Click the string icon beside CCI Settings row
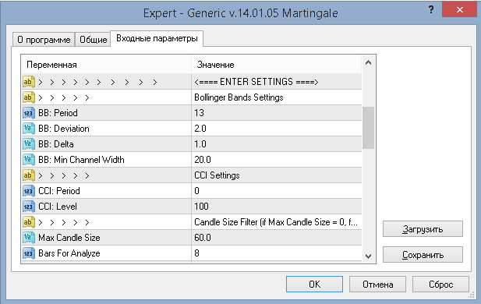Screen dimensions: 481x304 (x=29, y=175)
